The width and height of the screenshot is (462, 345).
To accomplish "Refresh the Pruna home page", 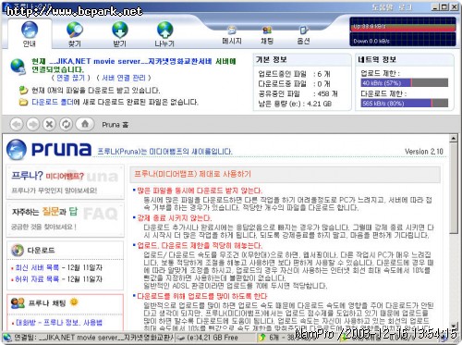I will click(66, 124).
